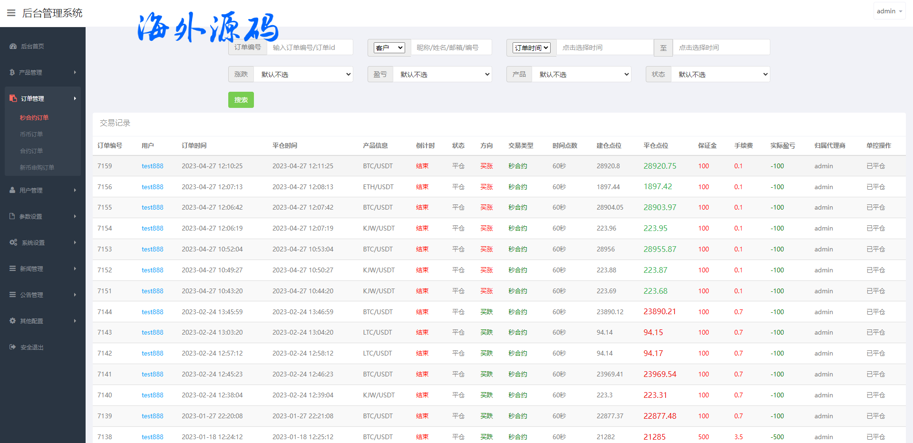Click the dashboard icon beside 后台首页

(x=13, y=47)
